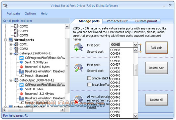
Task: Choose COM36 from the dropdown list
Action: (122, 61)
